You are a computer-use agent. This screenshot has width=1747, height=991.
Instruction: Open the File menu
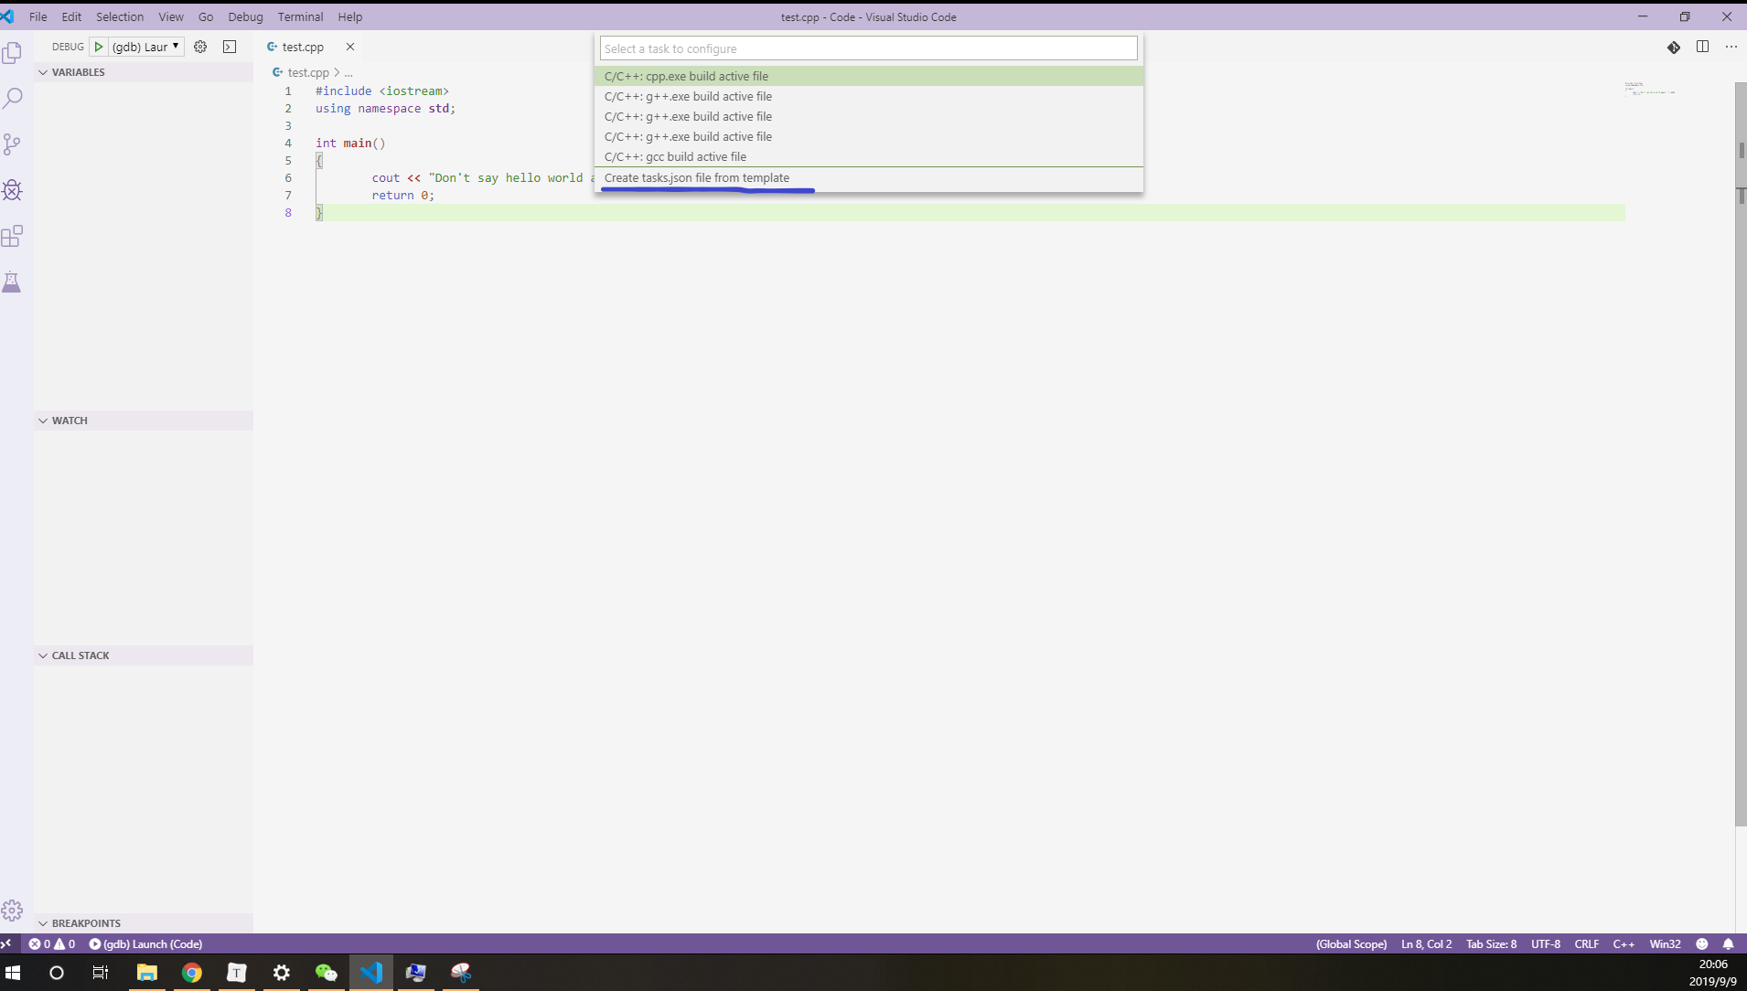38,16
